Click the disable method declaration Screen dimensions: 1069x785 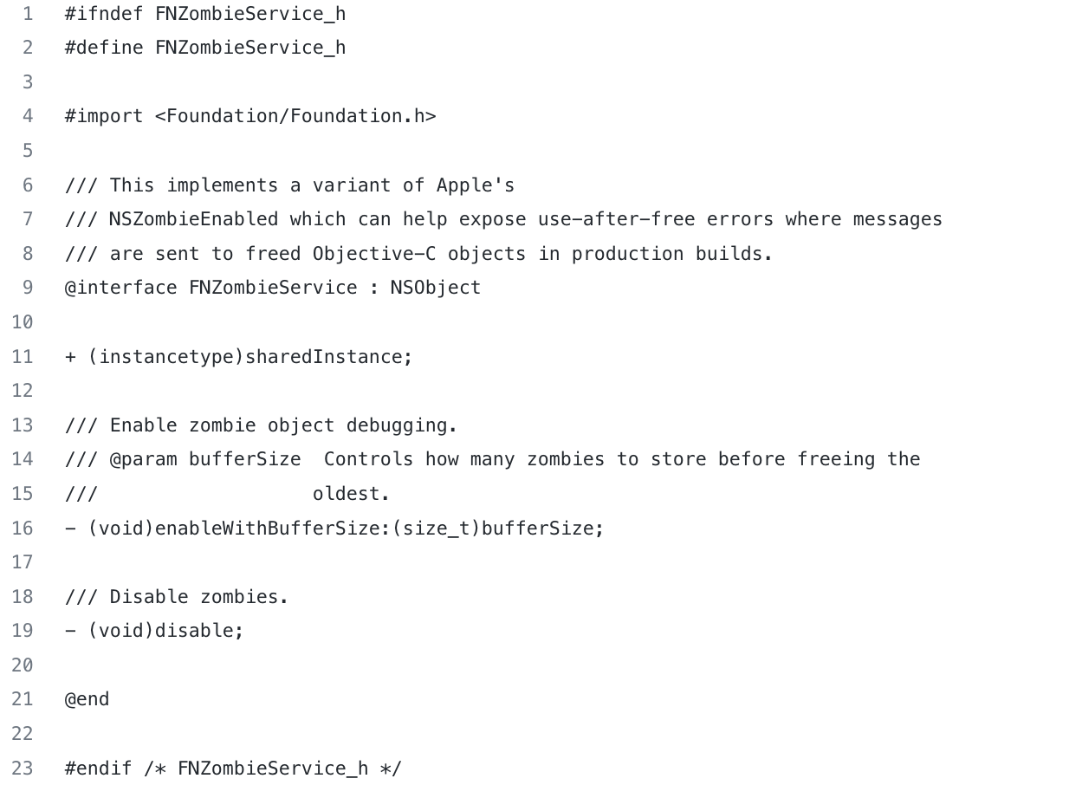click(x=155, y=631)
